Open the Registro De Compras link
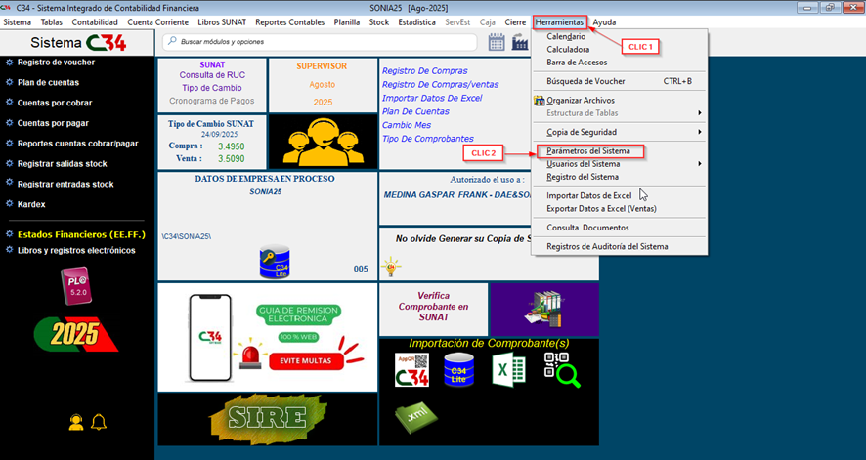The image size is (866, 460). (424, 70)
